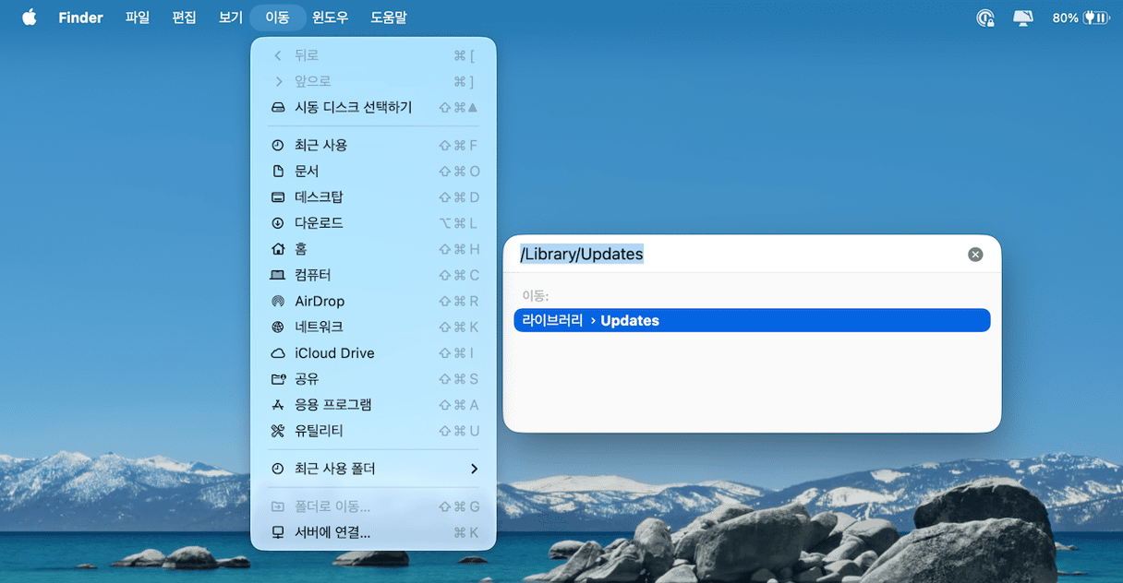This screenshot has width=1123, height=583.
Task: Click the home icon beside 홈
Action: (278, 248)
